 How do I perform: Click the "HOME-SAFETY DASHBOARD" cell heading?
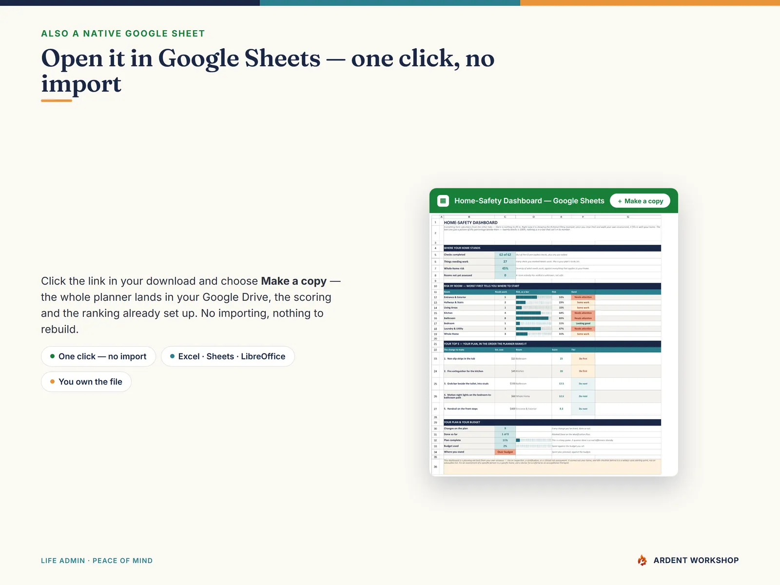click(470, 222)
